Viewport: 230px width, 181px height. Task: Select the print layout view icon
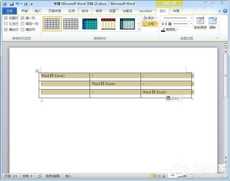tap(154, 176)
